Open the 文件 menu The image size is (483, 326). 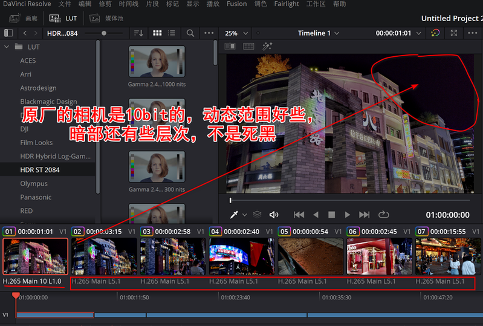tap(65, 4)
